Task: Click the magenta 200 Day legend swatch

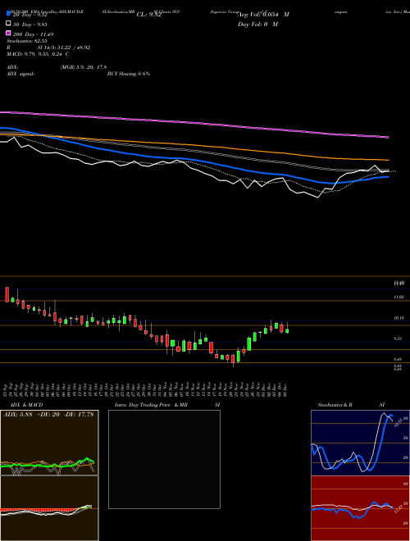Action: pyautogui.click(x=8, y=33)
